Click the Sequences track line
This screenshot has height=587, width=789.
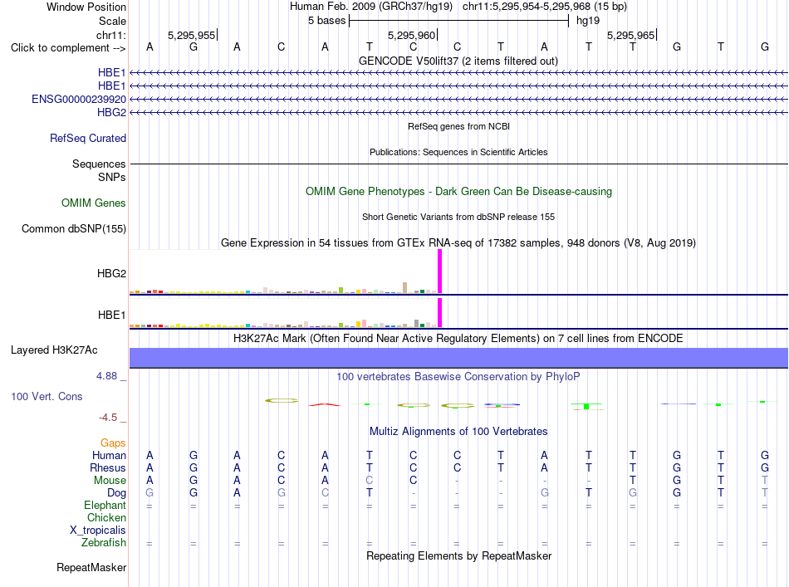pos(459,164)
